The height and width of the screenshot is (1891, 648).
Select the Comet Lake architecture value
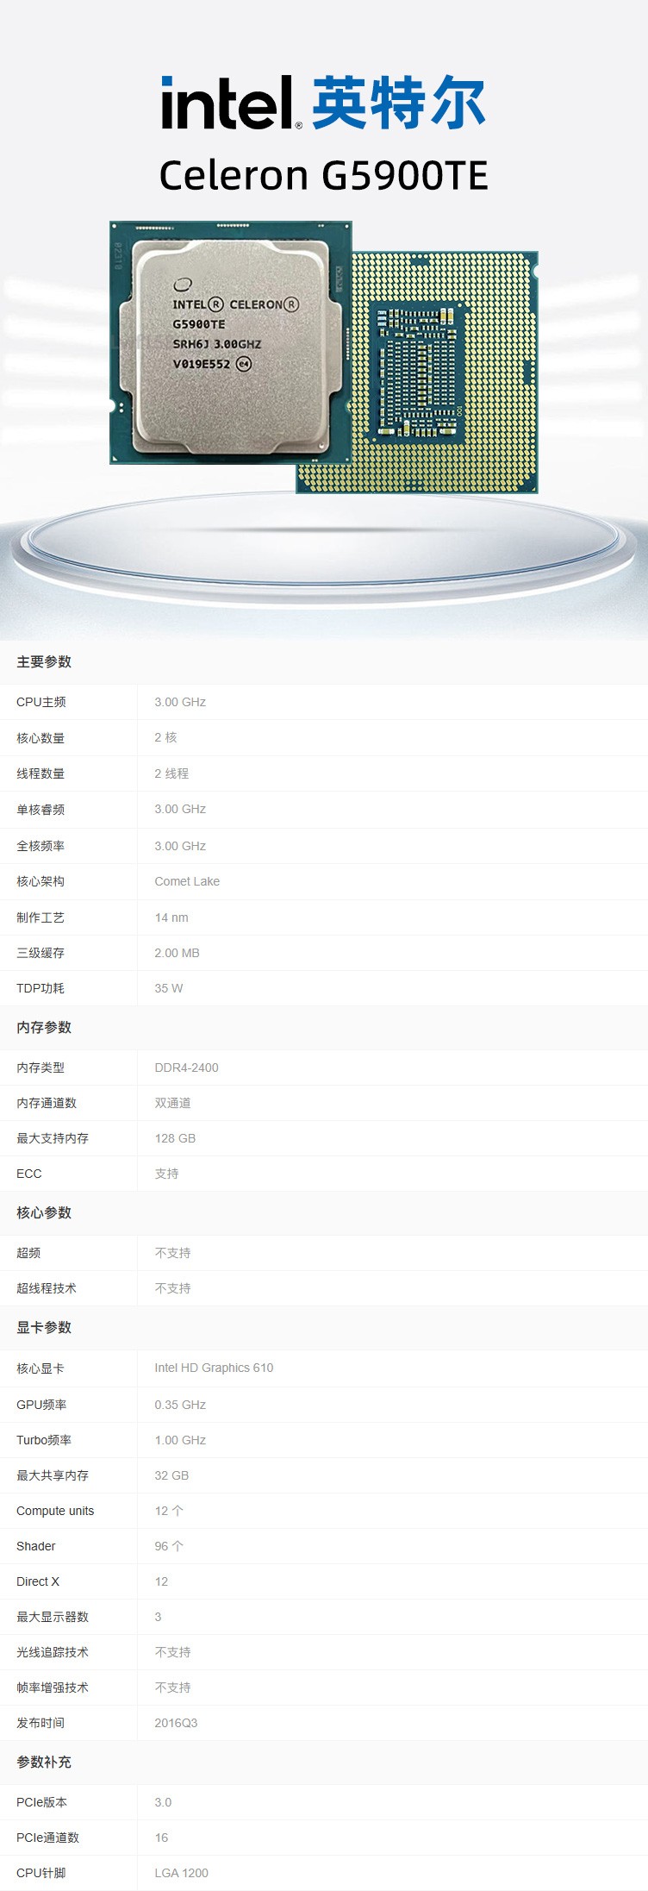(x=187, y=881)
